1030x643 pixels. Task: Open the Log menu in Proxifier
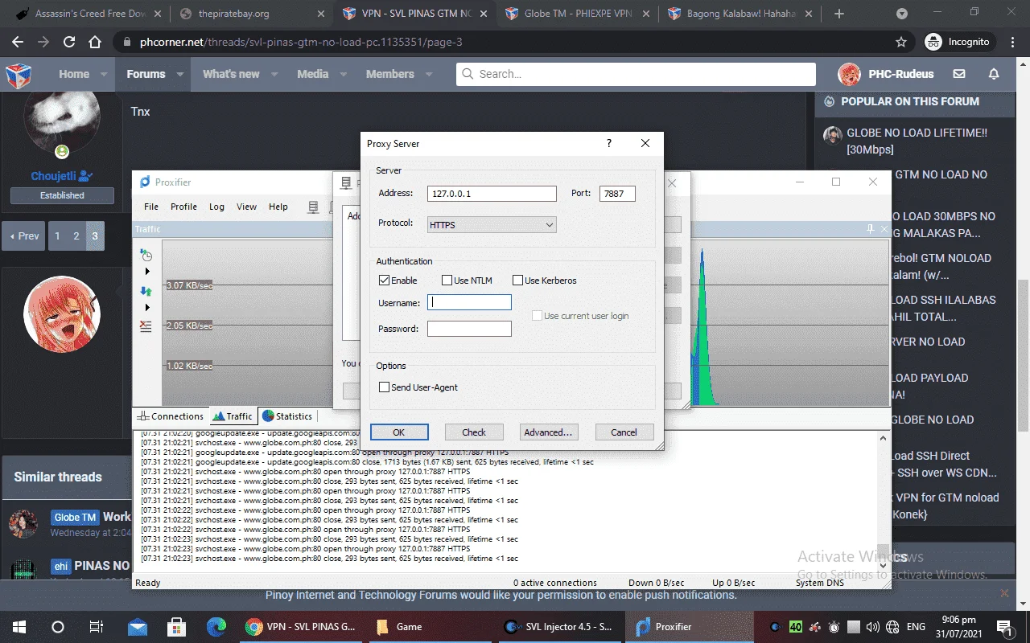(216, 207)
